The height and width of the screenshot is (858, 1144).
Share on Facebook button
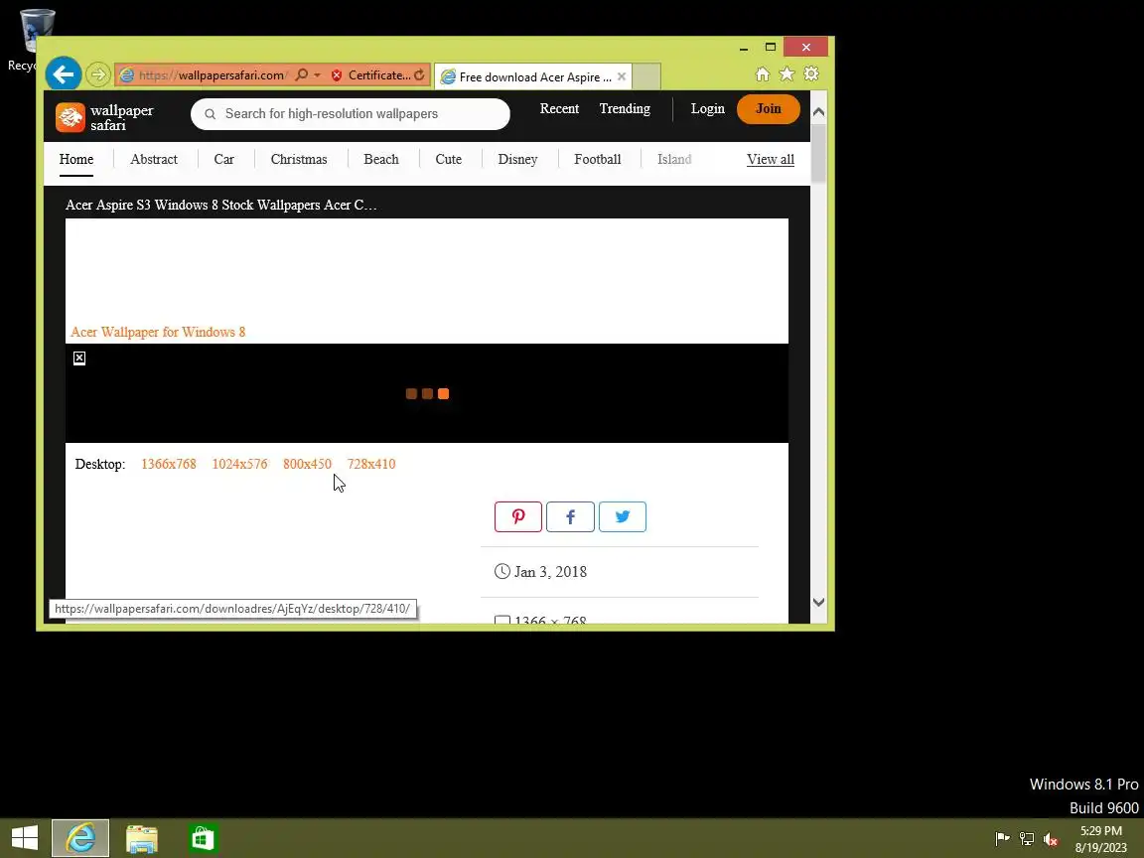click(x=571, y=517)
